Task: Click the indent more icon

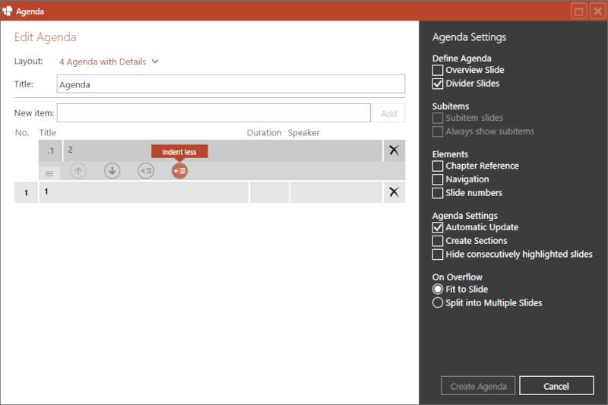Action: pos(146,171)
